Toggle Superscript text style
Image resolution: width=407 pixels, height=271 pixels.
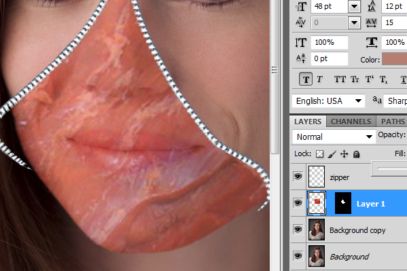point(370,79)
